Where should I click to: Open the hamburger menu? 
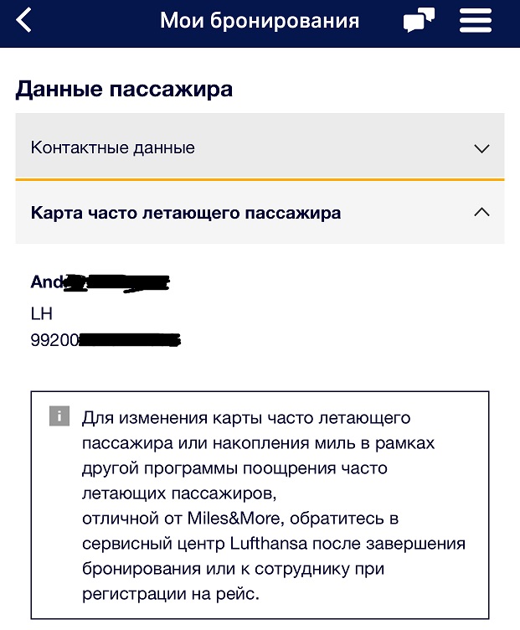pos(476,20)
